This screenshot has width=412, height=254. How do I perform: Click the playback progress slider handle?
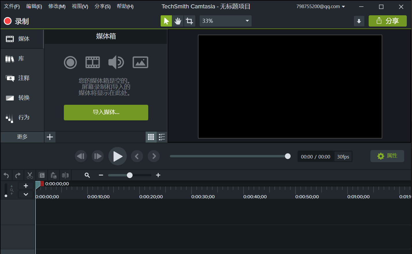pyautogui.click(x=288, y=156)
